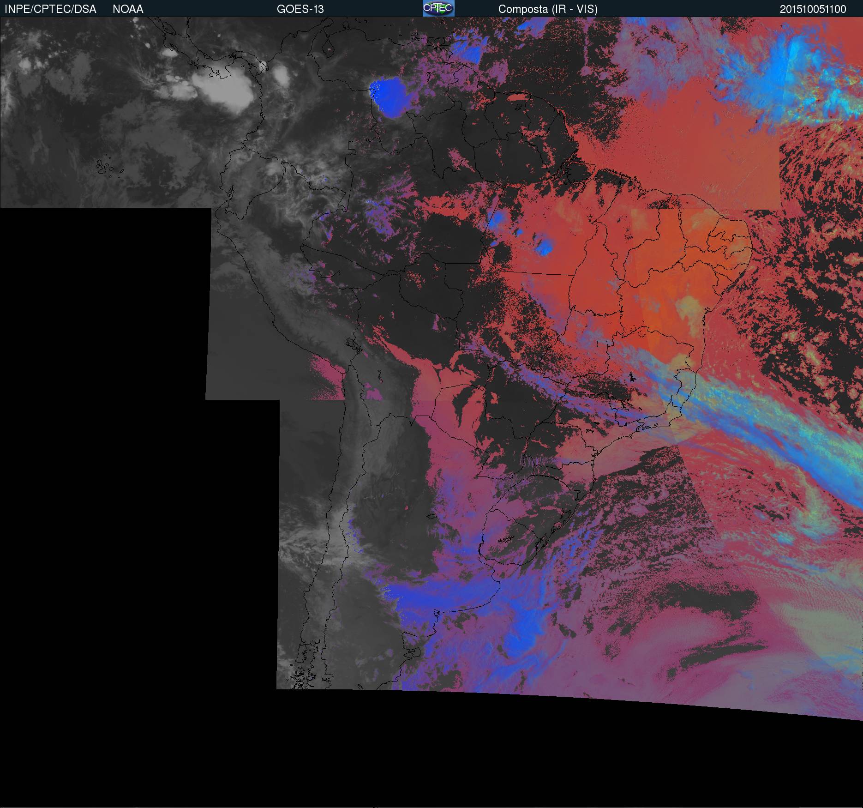The height and width of the screenshot is (808, 863).
Task: Click the CPTEC logo in the header
Action: (x=438, y=8)
